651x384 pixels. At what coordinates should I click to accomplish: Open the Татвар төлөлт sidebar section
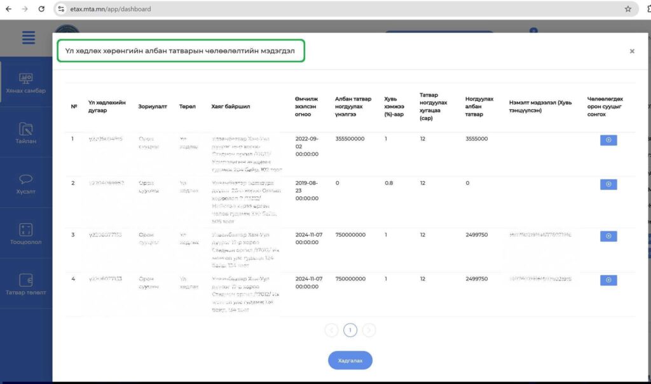click(26, 285)
